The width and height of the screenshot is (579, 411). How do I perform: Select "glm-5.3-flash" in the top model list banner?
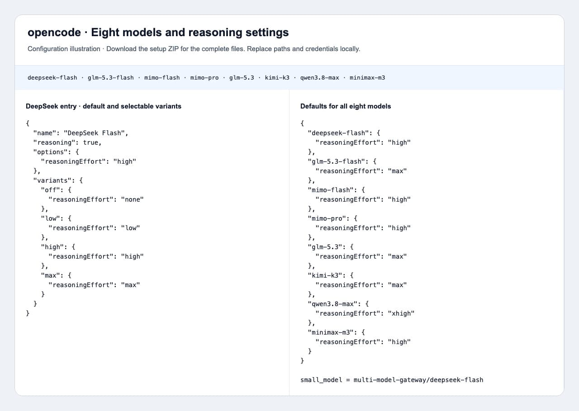coord(111,77)
